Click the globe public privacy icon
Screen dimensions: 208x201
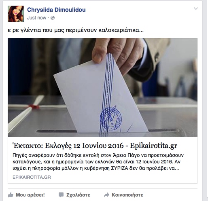coord(53,18)
